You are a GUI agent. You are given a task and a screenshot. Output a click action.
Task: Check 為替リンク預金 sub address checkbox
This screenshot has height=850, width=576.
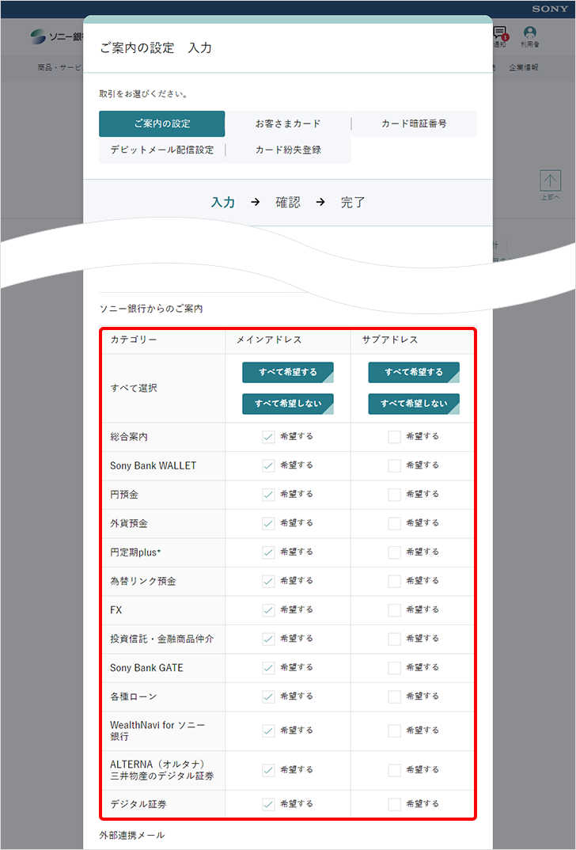click(395, 581)
